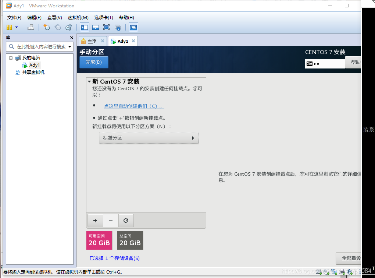Open the 编辑(E) menu
Screen dimensions: 375x278
coord(34,17)
